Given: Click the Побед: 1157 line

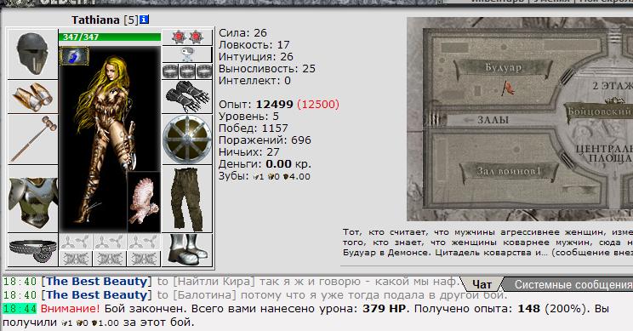Looking at the screenshot, I should coord(254,128).
